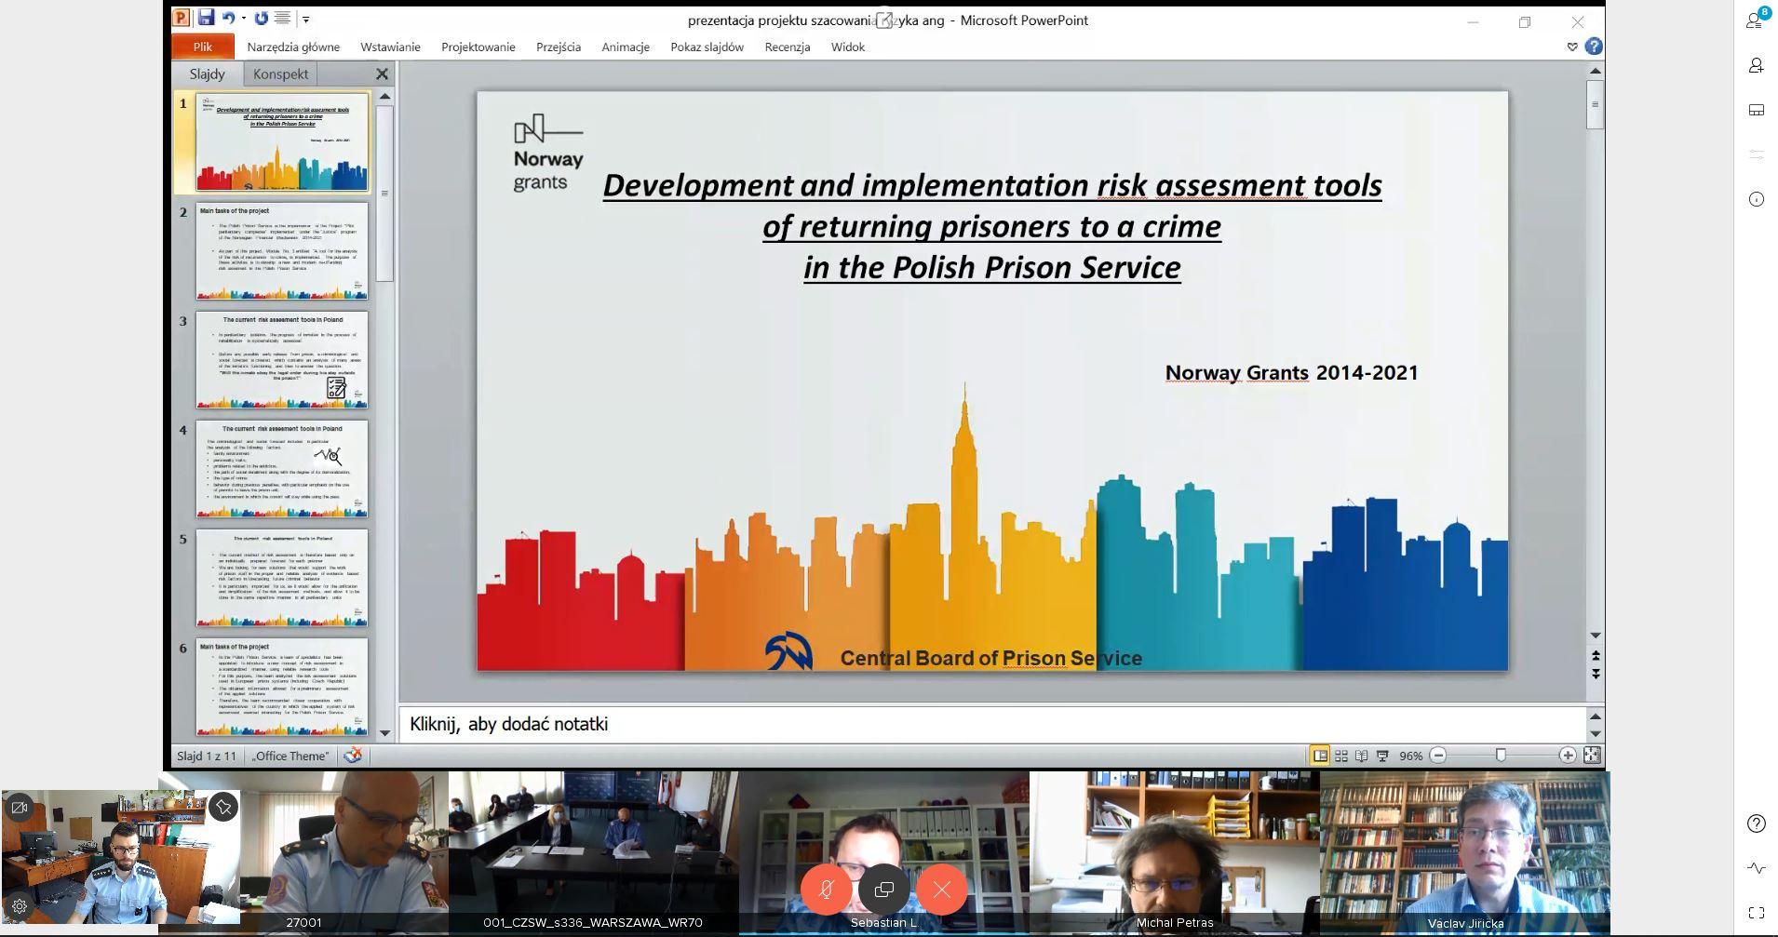Open Customize Quick Access Toolbar dropdown
This screenshot has width=1778, height=937.
[305, 19]
